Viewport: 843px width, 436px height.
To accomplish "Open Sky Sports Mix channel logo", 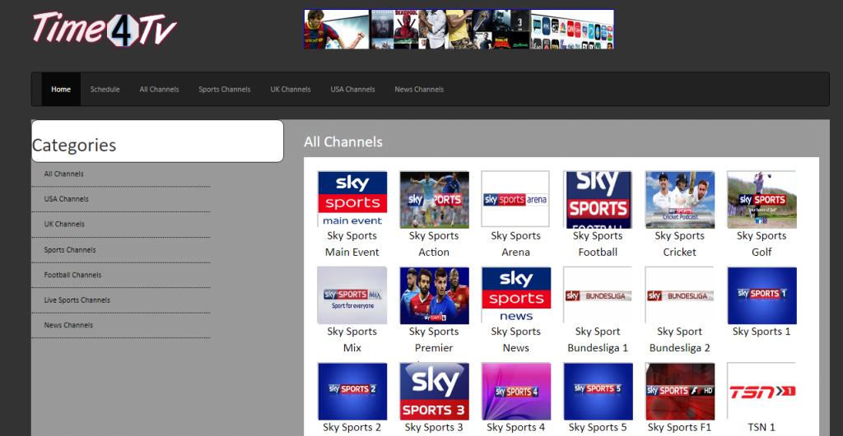I will (352, 295).
